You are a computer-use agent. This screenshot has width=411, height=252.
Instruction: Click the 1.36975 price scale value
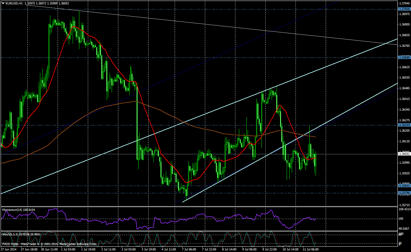(x=404, y=14)
